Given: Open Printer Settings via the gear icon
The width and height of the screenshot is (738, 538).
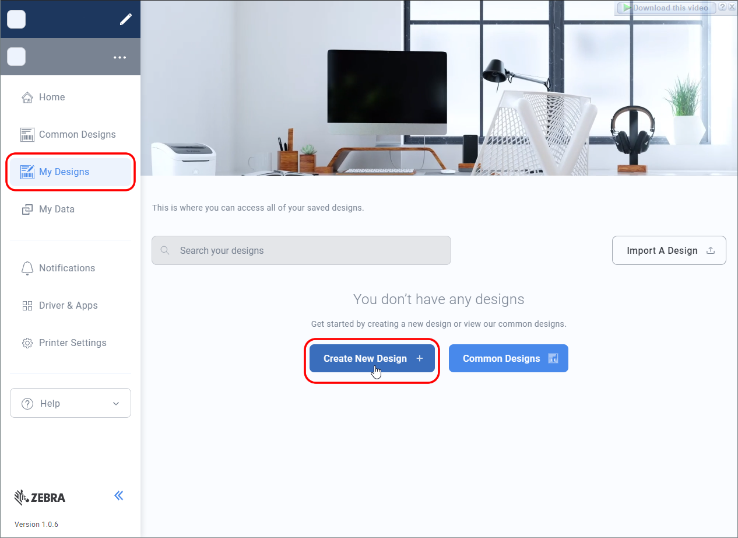Looking at the screenshot, I should click(27, 343).
